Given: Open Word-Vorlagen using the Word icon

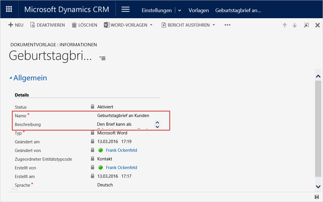Looking at the screenshot, I should tap(107, 25).
